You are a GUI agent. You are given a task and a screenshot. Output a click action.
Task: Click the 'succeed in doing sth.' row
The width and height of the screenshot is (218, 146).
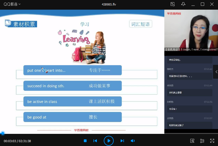72,86
